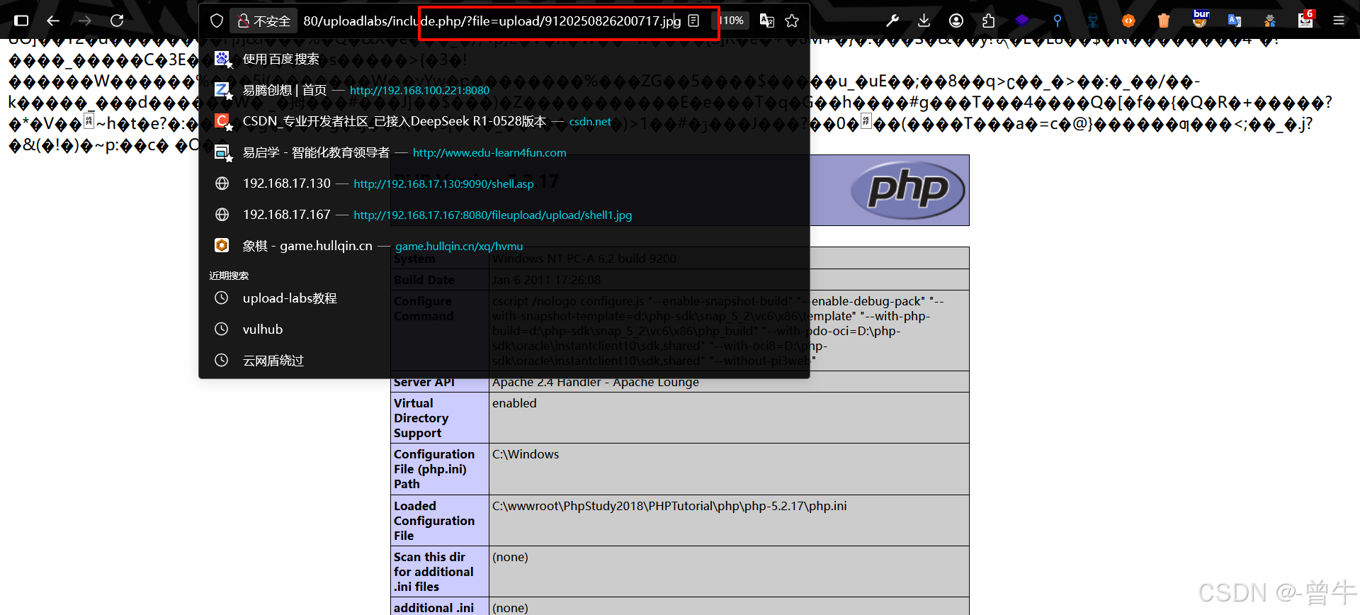Open the browser hamburger menu
Viewport: 1360px width, 615px height.
point(1339,21)
